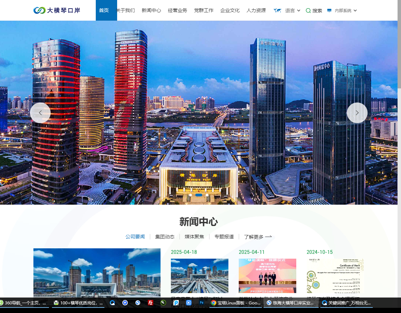Open the 2025-04-11 news thumbnail
Viewport: 401px width, 313px height.
click(267, 276)
